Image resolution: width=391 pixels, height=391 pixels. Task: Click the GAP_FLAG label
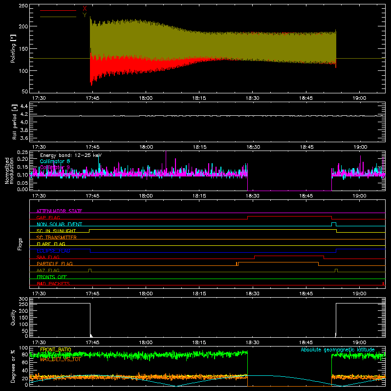point(48,217)
